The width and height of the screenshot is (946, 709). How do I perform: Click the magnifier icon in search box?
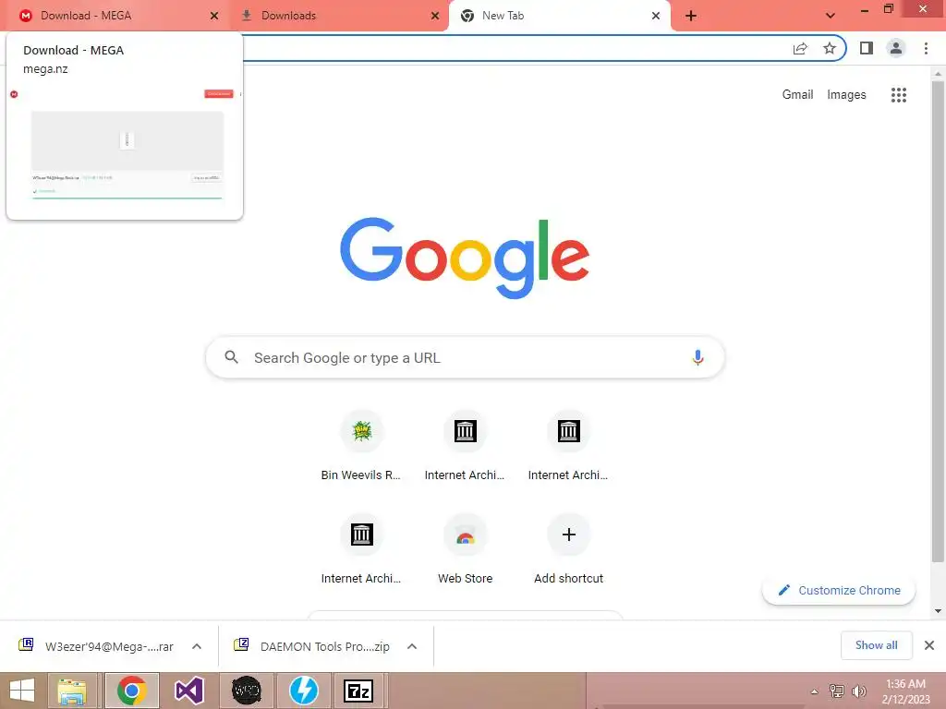click(232, 357)
